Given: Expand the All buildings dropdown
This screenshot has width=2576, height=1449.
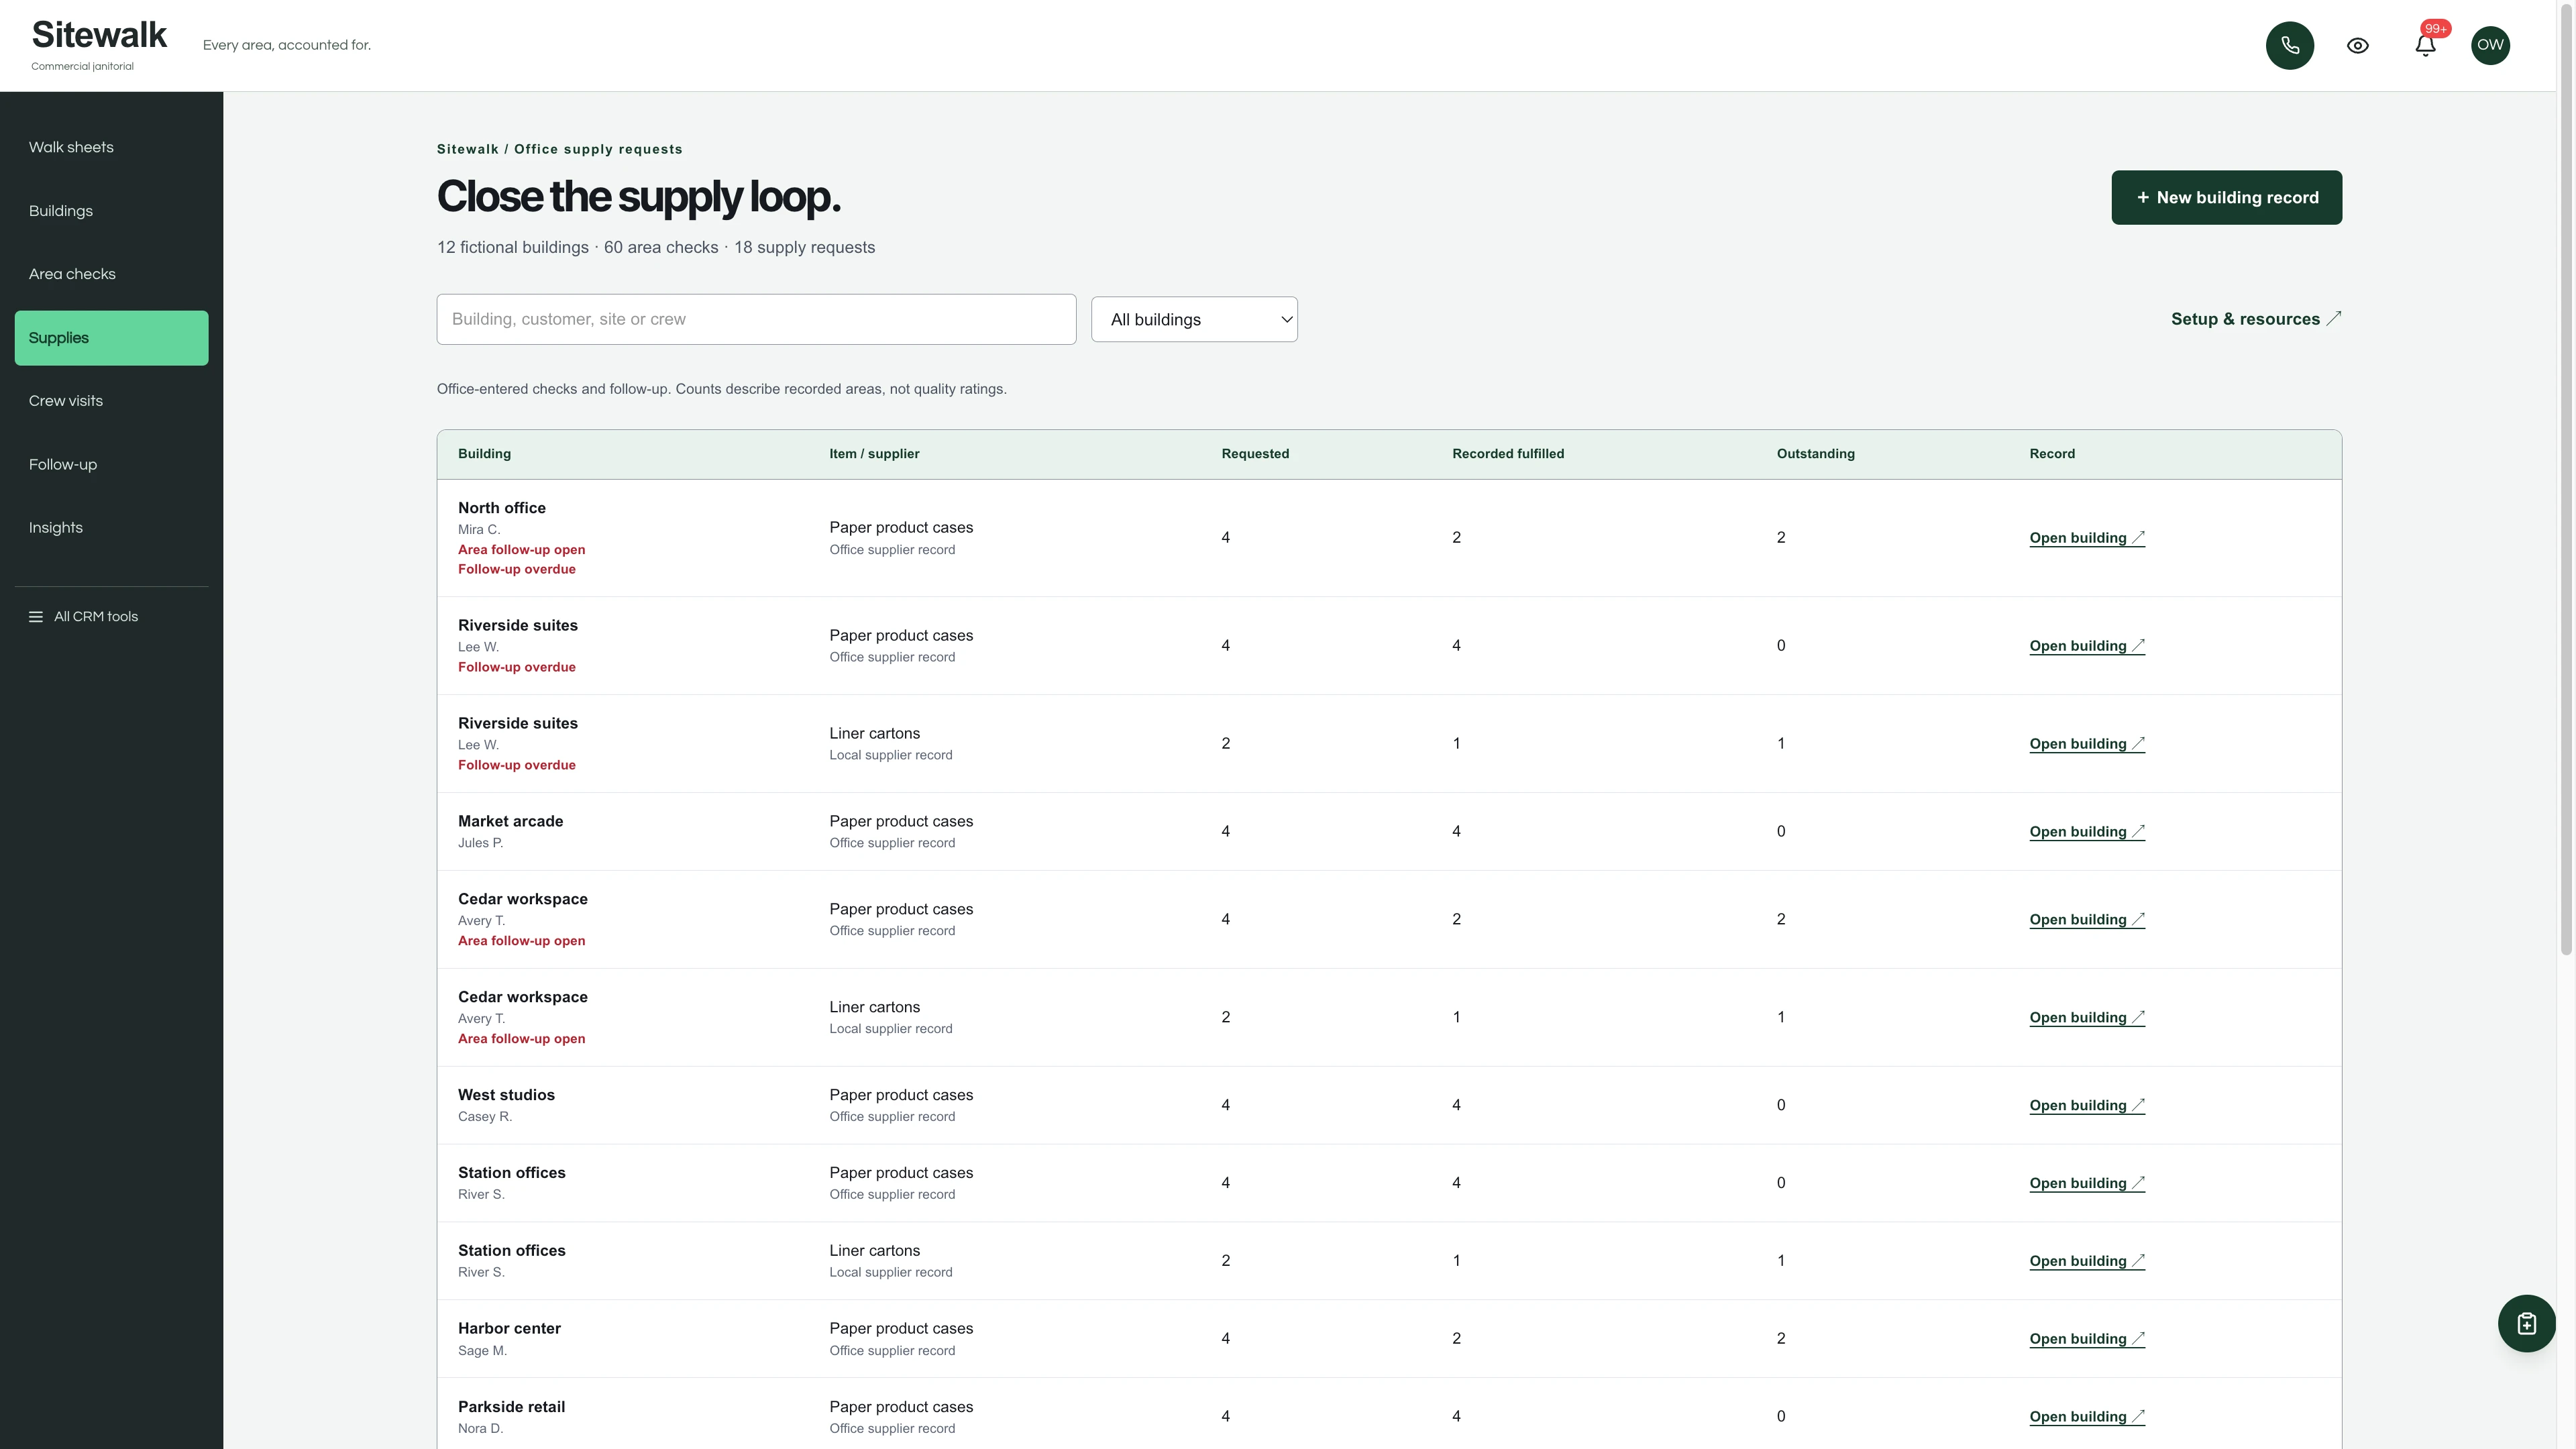Looking at the screenshot, I should click(1194, 319).
